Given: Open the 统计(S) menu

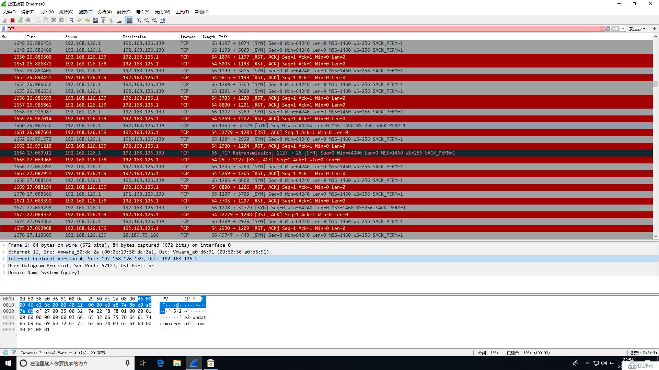Looking at the screenshot, I should coord(124,12).
